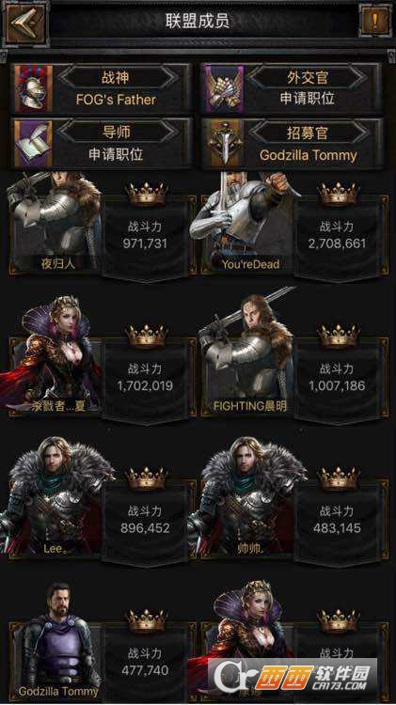Open member 夜归人 portrait

coord(55,223)
